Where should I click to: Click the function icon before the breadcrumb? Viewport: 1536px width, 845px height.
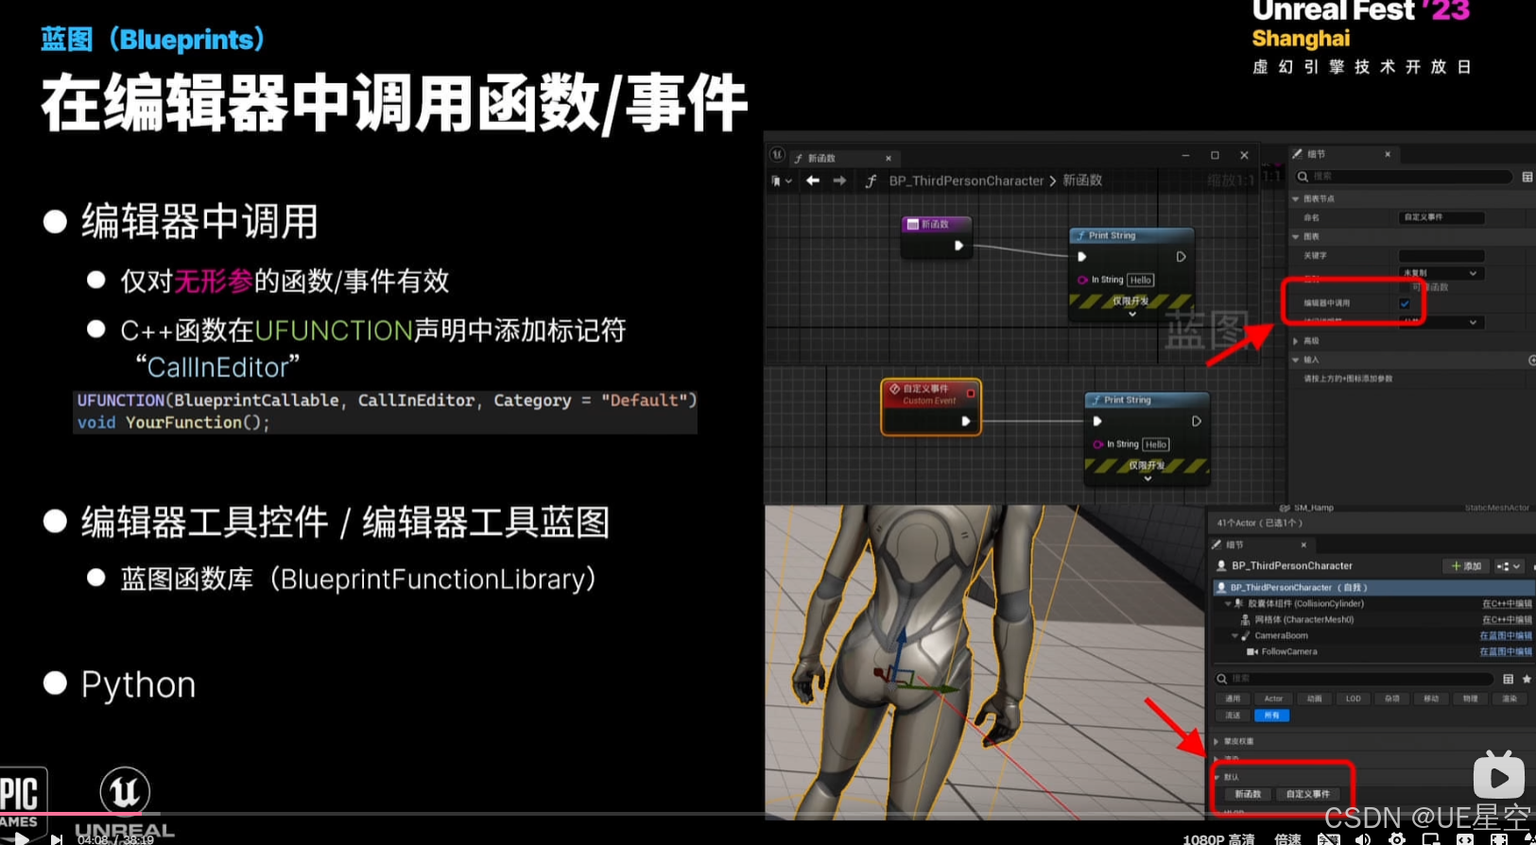pos(871,181)
